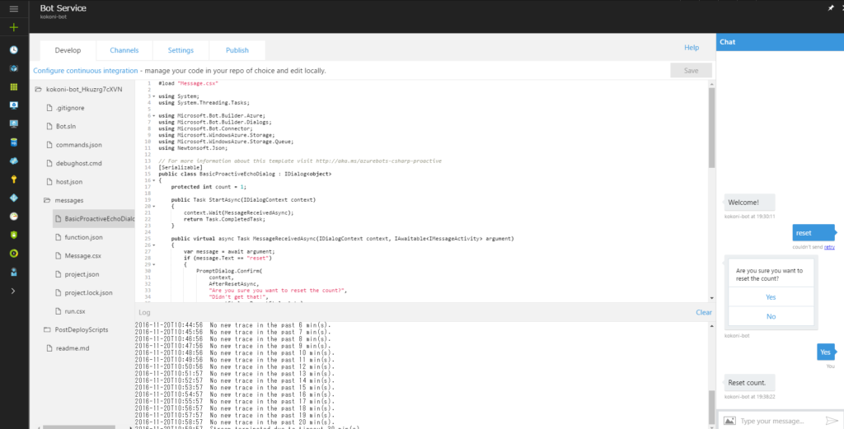
Task: Click the code editor vertical scrollbar
Action: pyautogui.click(x=711, y=128)
